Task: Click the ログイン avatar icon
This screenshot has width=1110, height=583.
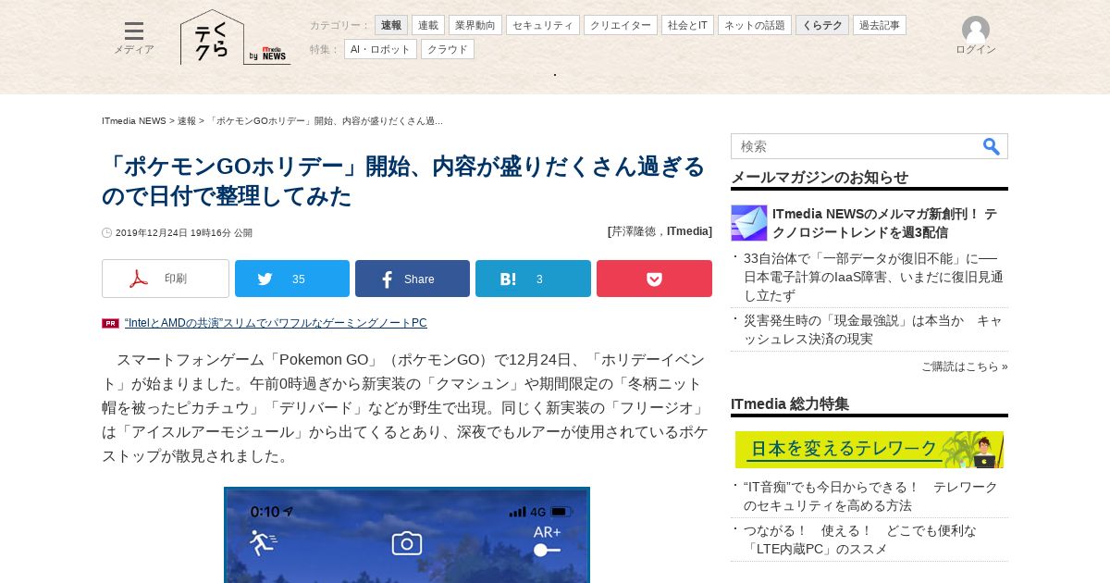Action: pyautogui.click(x=976, y=30)
